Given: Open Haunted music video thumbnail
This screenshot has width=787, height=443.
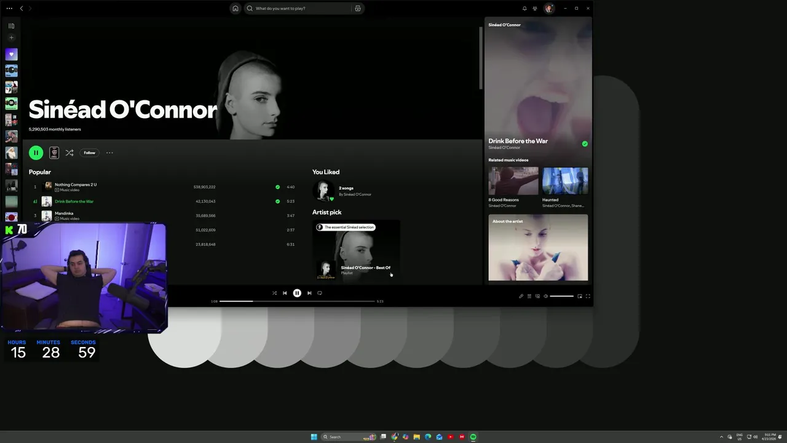Looking at the screenshot, I should [x=565, y=181].
